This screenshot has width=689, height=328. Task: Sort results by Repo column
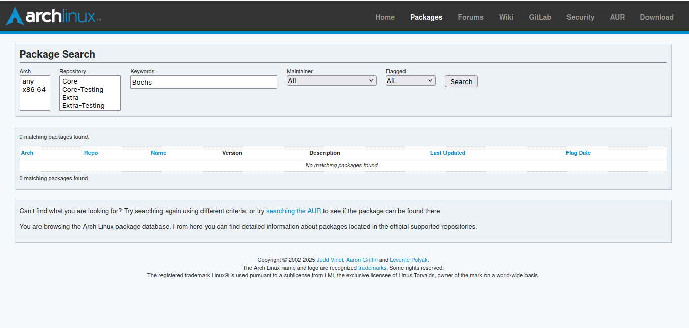[x=91, y=153]
